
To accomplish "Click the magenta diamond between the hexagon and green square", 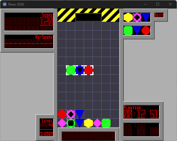I will (97, 123).
